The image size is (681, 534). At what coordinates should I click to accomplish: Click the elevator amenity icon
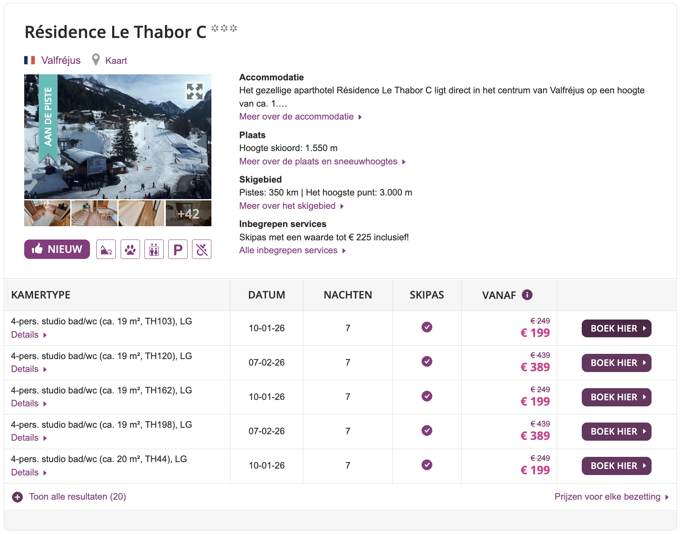pyautogui.click(x=154, y=249)
